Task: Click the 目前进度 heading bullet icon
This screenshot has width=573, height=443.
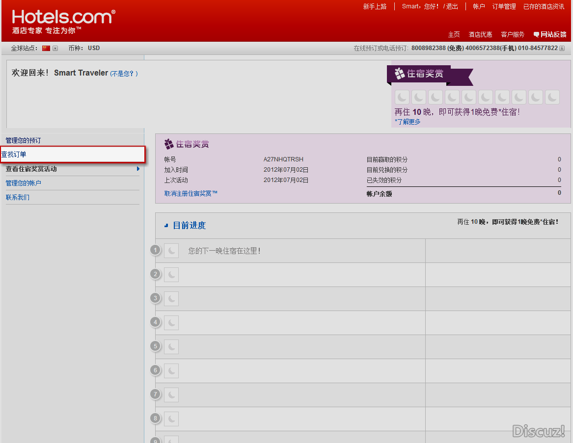Action: [166, 226]
